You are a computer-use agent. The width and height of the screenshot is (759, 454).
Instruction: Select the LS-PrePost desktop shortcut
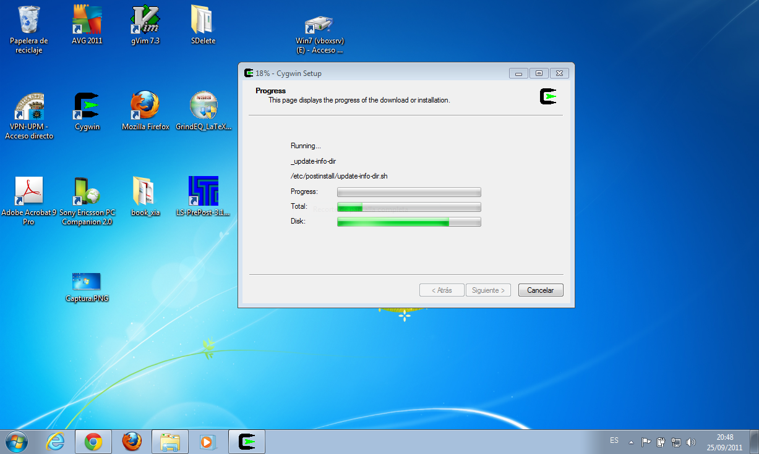coord(204,196)
